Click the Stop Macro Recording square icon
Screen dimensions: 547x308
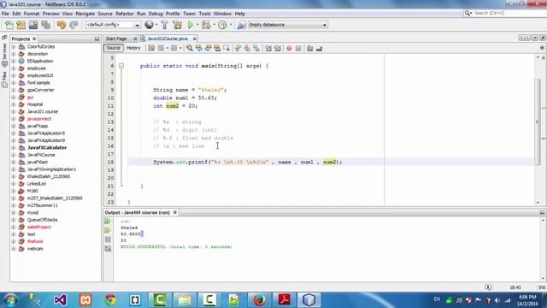point(298,48)
